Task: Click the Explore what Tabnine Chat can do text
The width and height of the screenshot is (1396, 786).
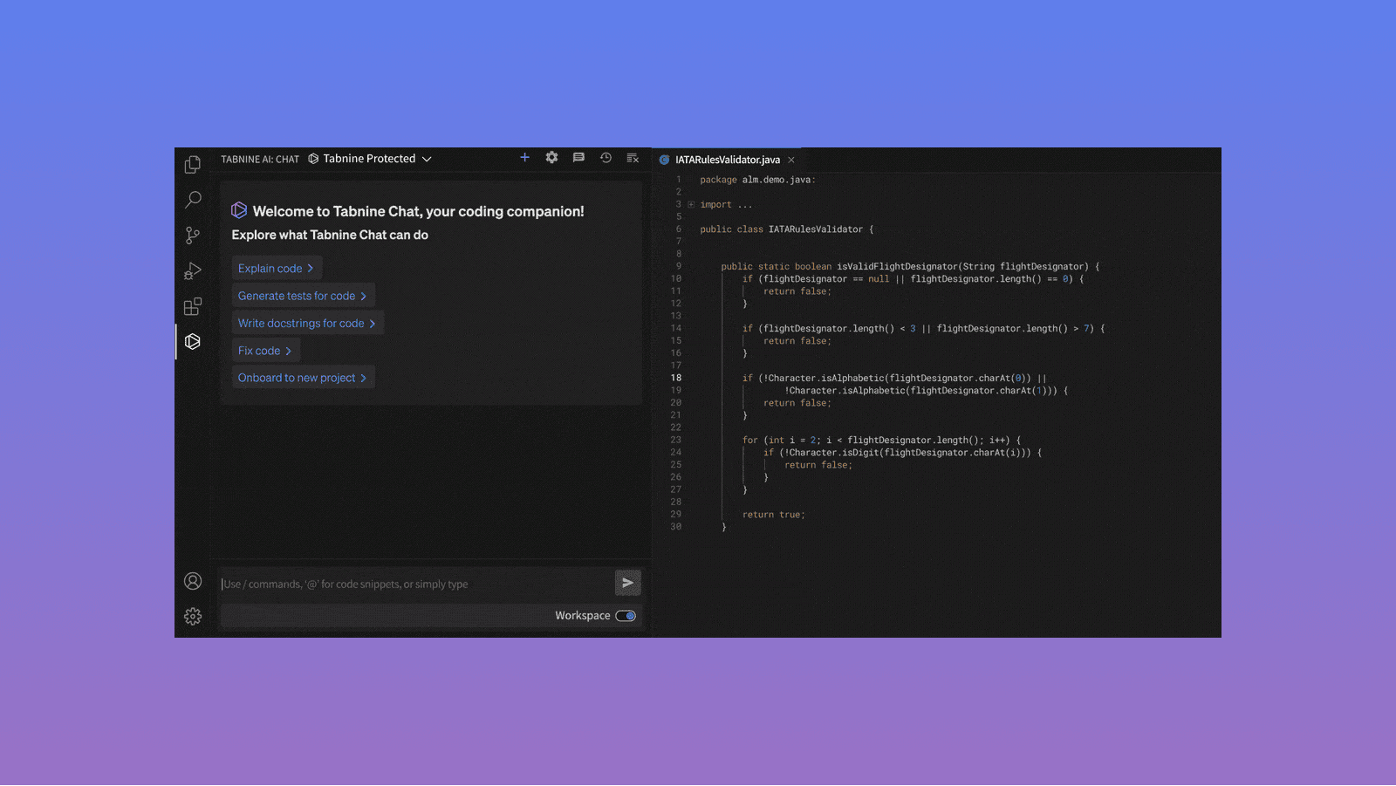Action: click(330, 235)
